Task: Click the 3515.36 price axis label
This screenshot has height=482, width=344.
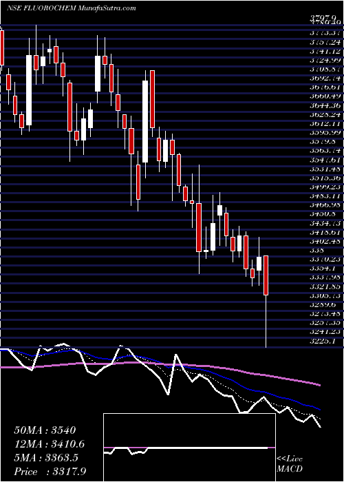Action: [x=327, y=178]
